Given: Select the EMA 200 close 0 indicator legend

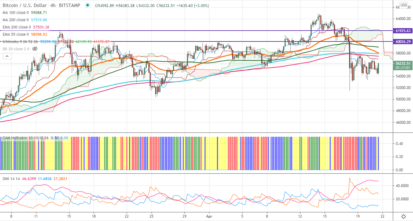Looking at the screenshot, I should 17,27.
